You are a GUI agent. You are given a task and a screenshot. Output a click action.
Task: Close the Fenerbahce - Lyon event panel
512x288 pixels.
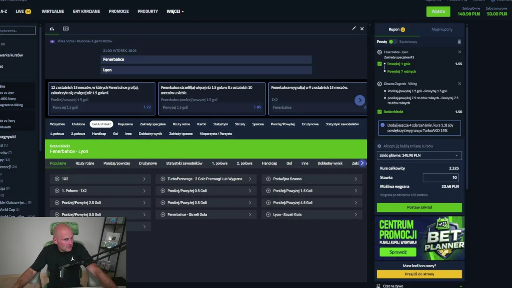point(362,29)
